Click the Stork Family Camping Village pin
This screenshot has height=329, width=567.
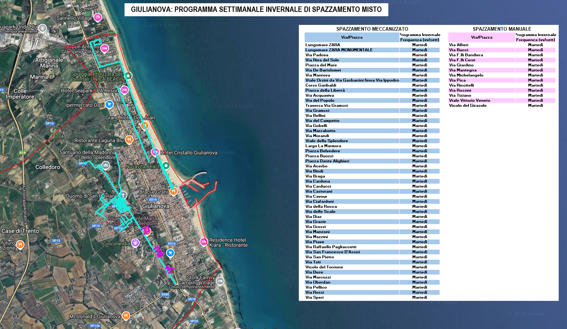click(220, 281)
